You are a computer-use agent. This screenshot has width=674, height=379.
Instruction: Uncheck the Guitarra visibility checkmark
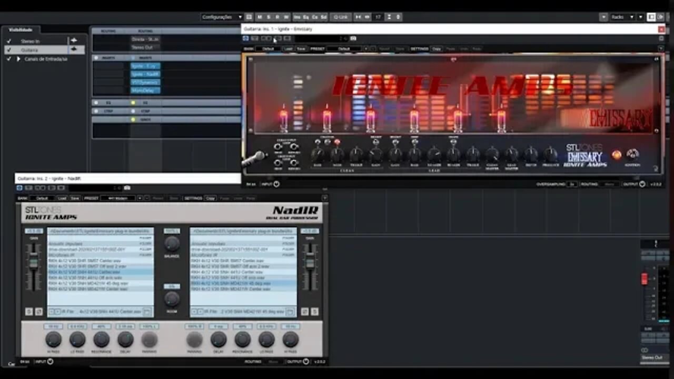pyautogui.click(x=9, y=50)
